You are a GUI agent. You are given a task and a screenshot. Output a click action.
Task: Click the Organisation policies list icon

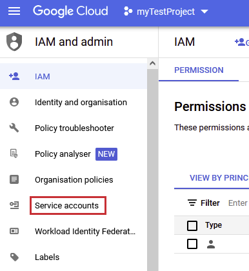point(14,179)
